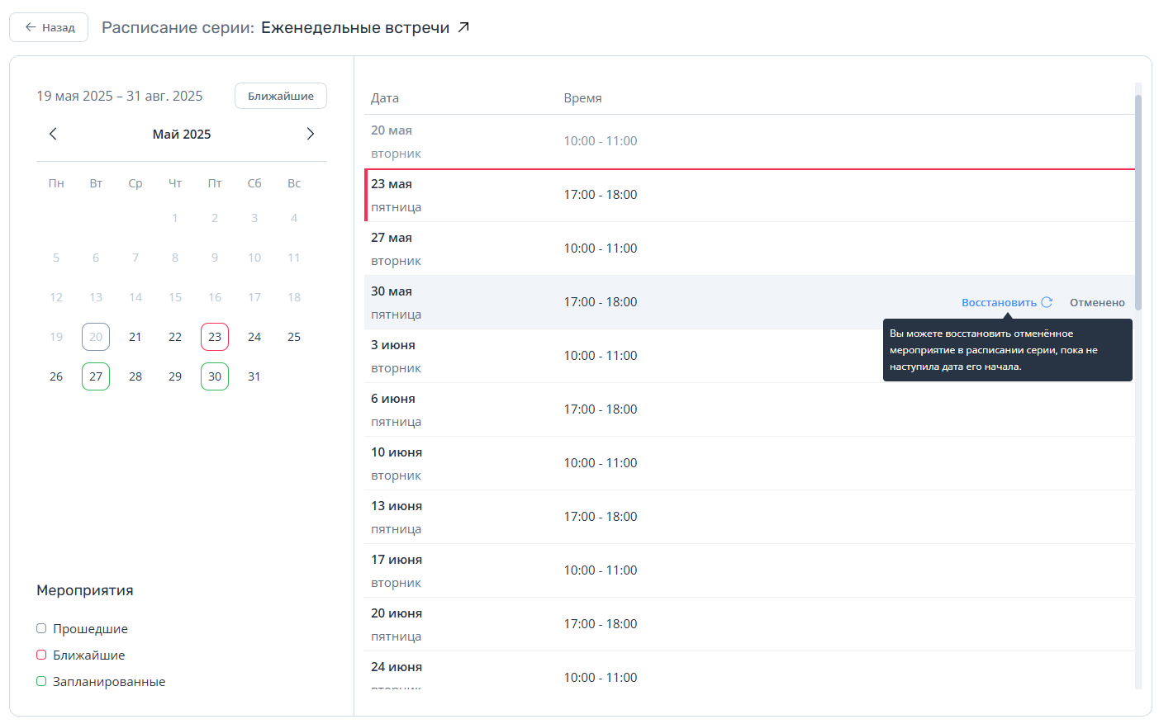Viewport: 1159px width, 724px height.
Task: Select day 20 in the May calendar
Action: coord(96,337)
